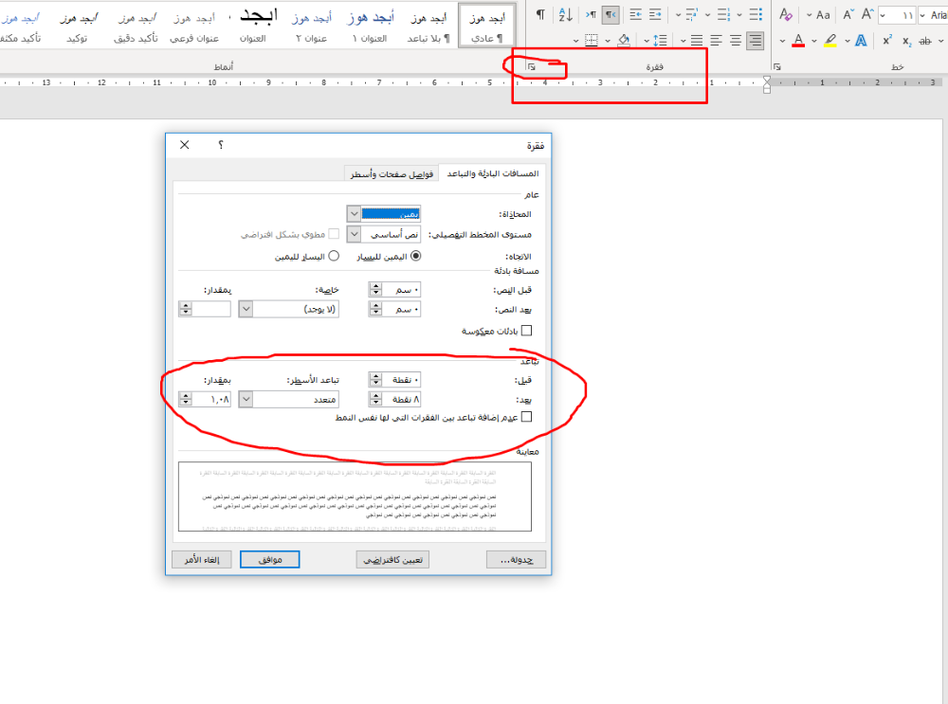Apply the عنوان فرعي style
Screen dimensions: 948x704
pos(194,26)
